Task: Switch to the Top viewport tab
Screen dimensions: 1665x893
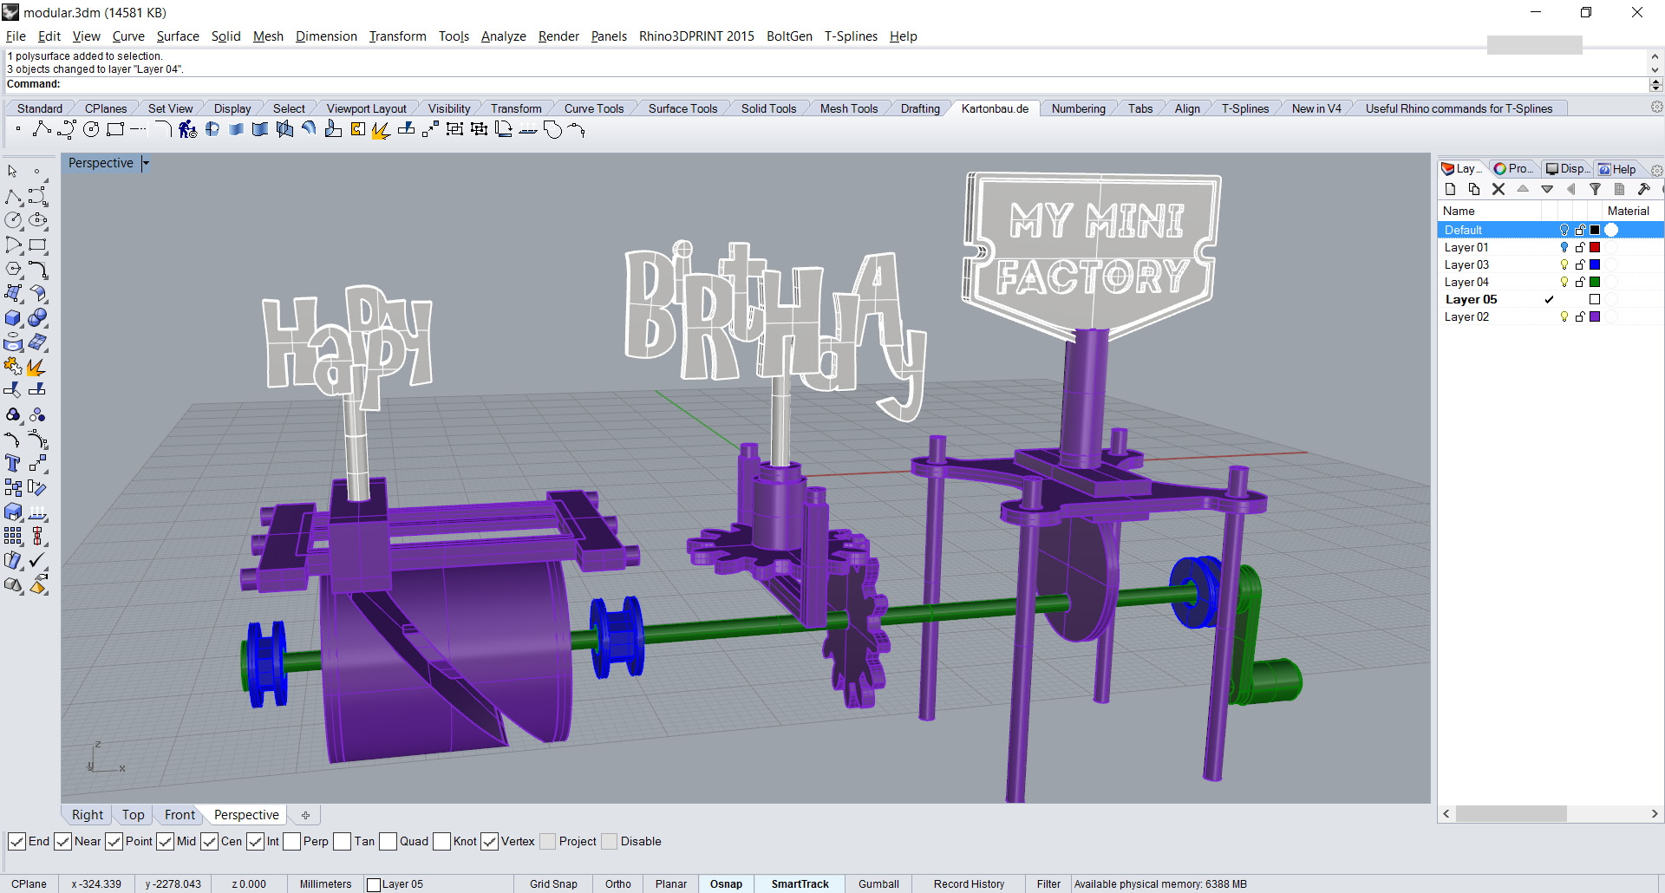Action: tap(134, 815)
